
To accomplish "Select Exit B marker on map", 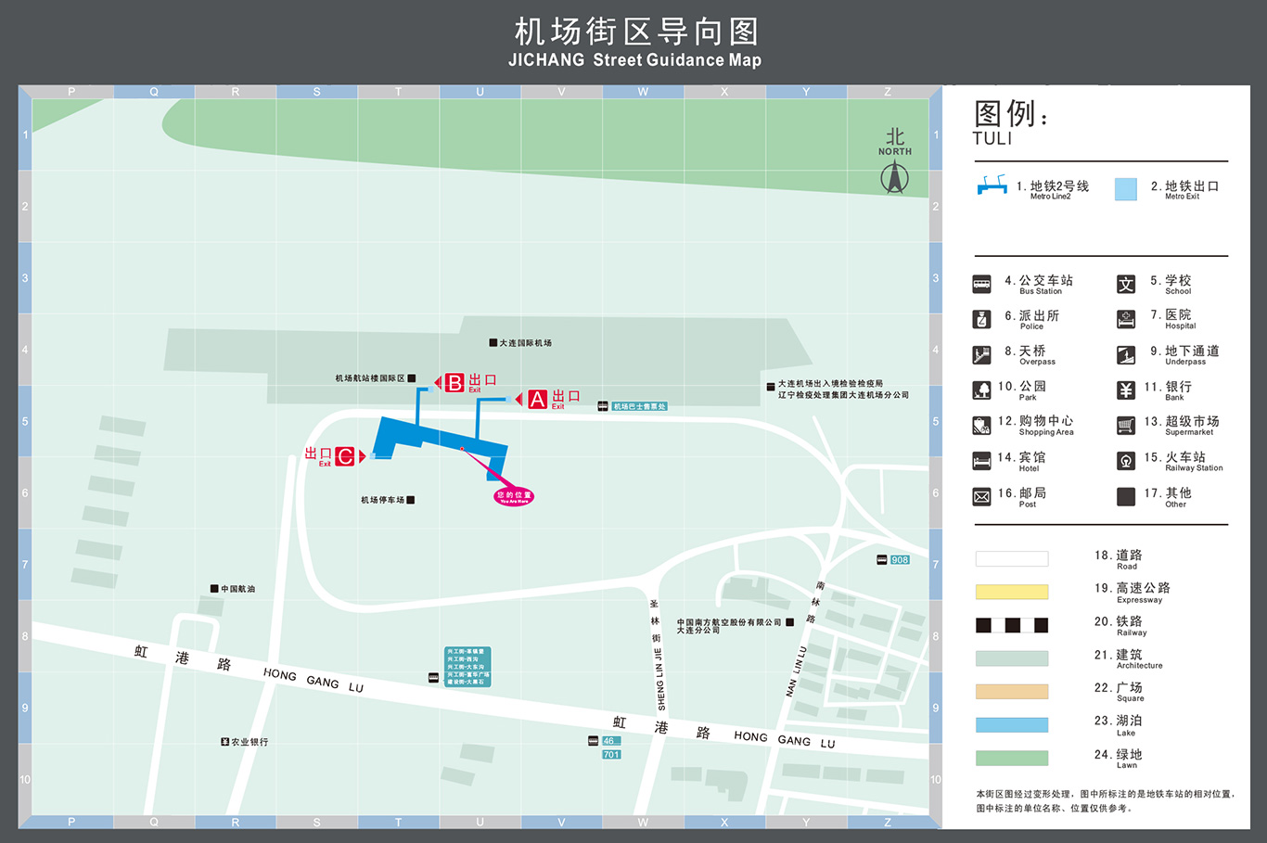I will click(x=454, y=383).
